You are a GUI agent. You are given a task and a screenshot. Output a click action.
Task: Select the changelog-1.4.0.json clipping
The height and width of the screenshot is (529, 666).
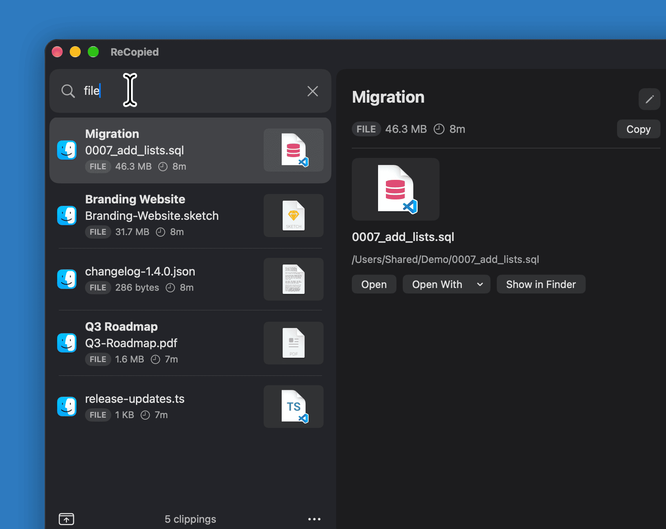click(x=190, y=279)
